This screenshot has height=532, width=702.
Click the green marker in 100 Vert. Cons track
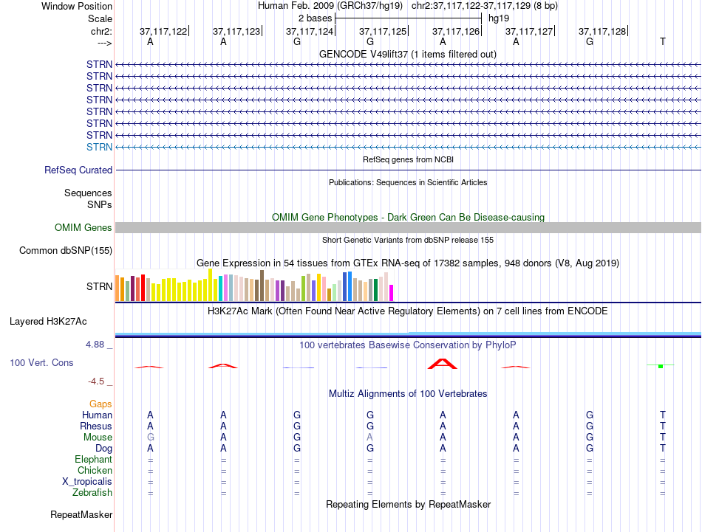(x=661, y=366)
